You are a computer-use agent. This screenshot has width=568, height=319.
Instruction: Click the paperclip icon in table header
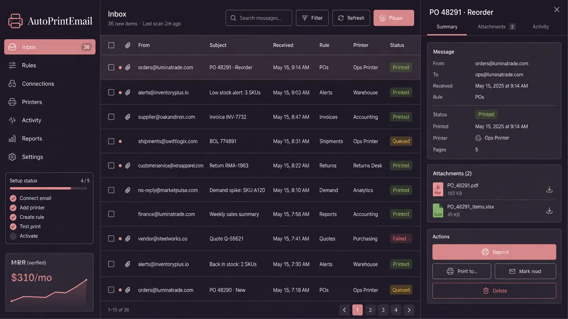(x=128, y=45)
